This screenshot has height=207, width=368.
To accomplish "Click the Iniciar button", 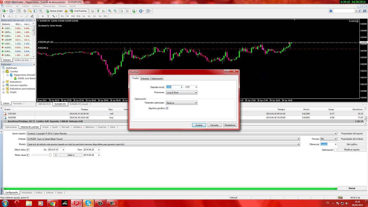I will tap(352, 188).
